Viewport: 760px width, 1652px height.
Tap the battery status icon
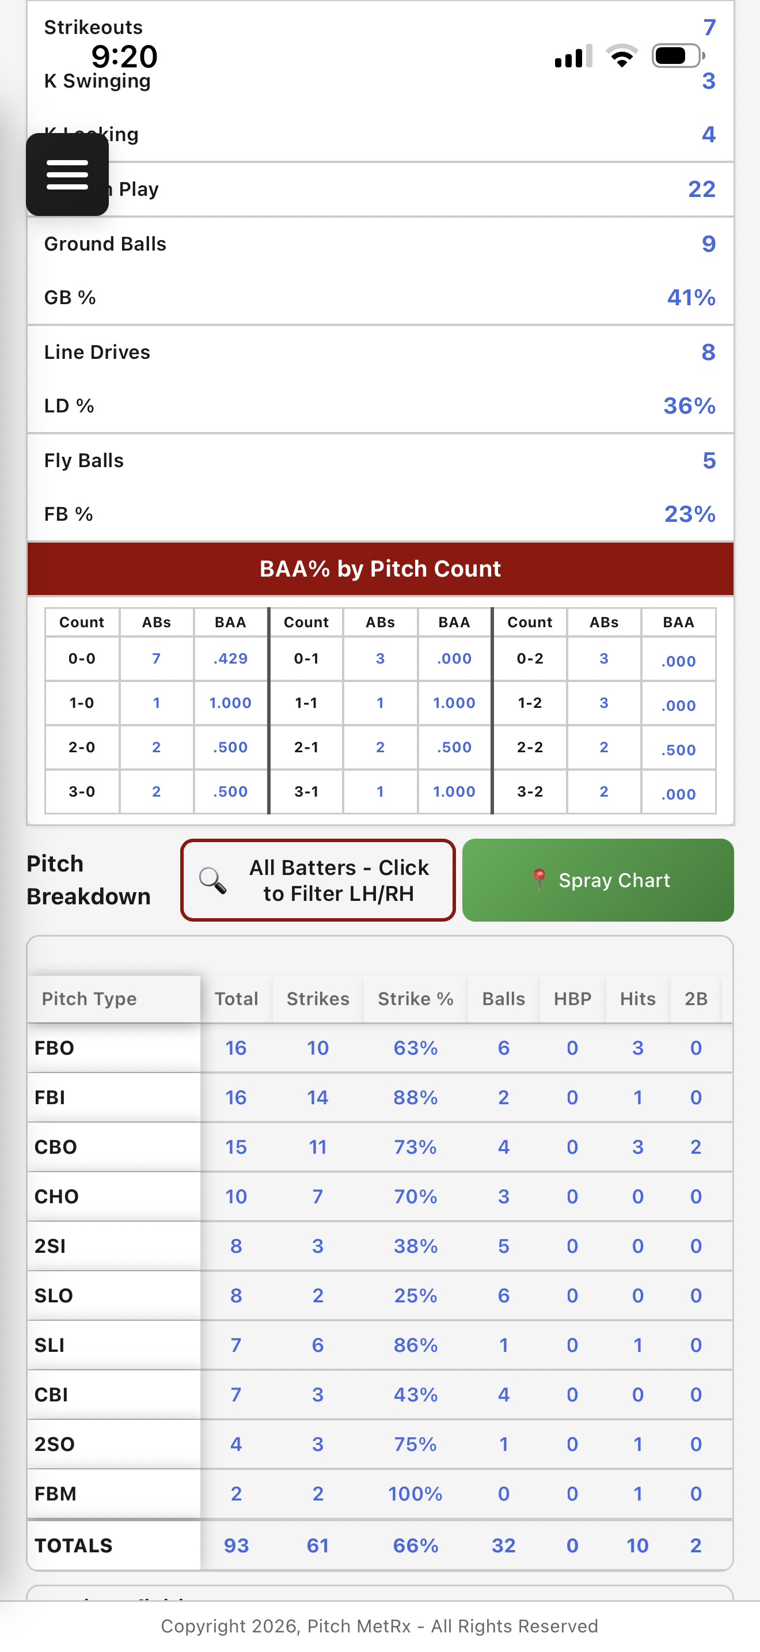(x=677, y=56)
